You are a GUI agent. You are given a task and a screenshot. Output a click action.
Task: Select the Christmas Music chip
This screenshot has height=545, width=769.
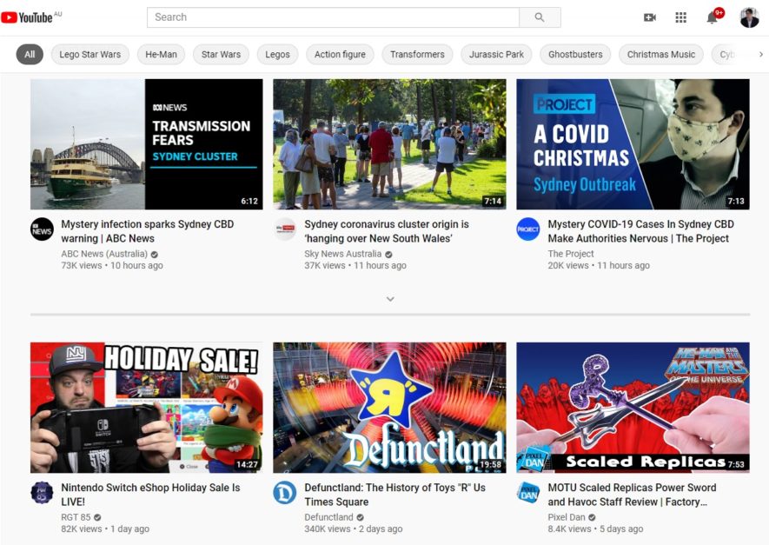pyautogui.click(x=661, y=55)
